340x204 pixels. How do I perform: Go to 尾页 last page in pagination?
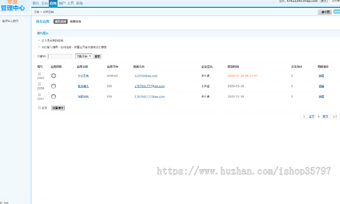tap(325, 117)
